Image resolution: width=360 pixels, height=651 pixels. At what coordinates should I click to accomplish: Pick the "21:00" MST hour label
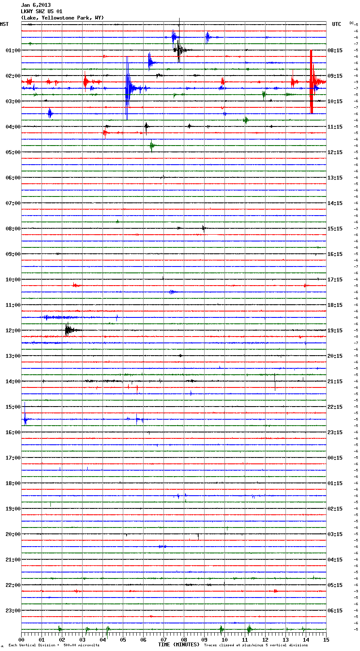(x=13, y=559)
